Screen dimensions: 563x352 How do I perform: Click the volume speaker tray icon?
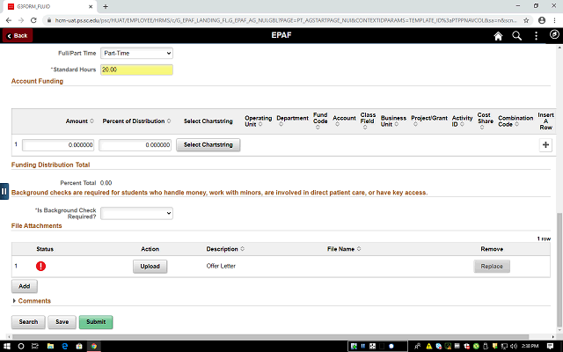pyautogui.click(x=514, y=346)
